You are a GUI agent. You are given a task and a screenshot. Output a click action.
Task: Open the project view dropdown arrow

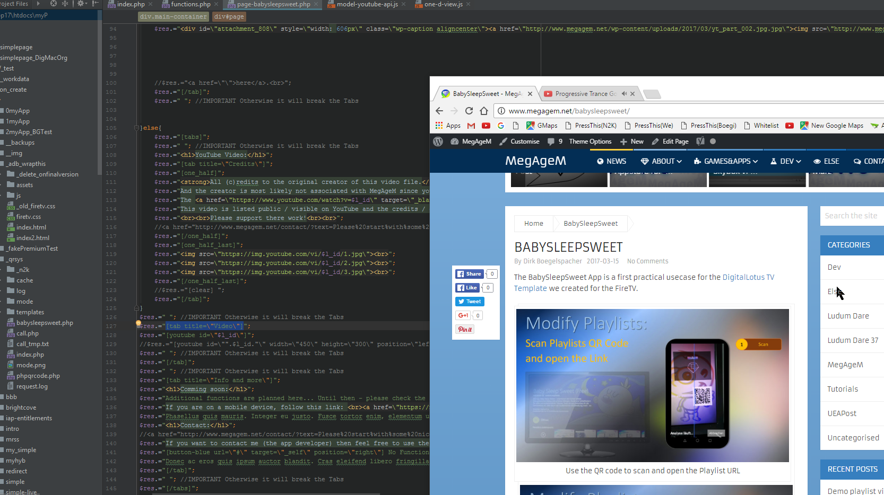38,4
